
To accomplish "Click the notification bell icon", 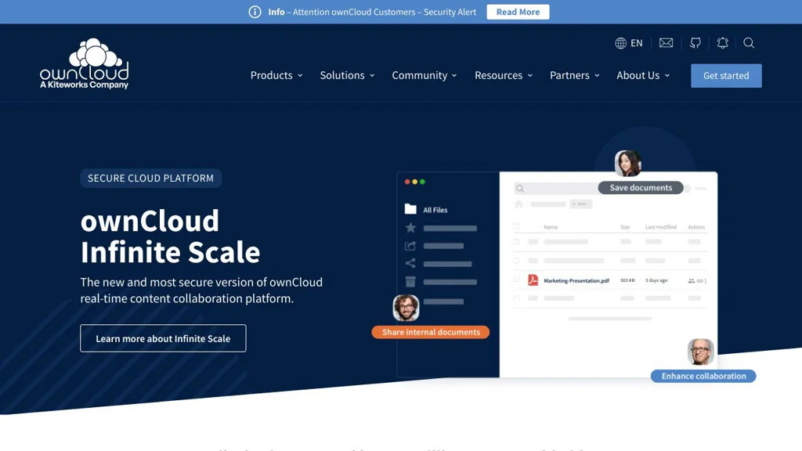I will (722, 43).
